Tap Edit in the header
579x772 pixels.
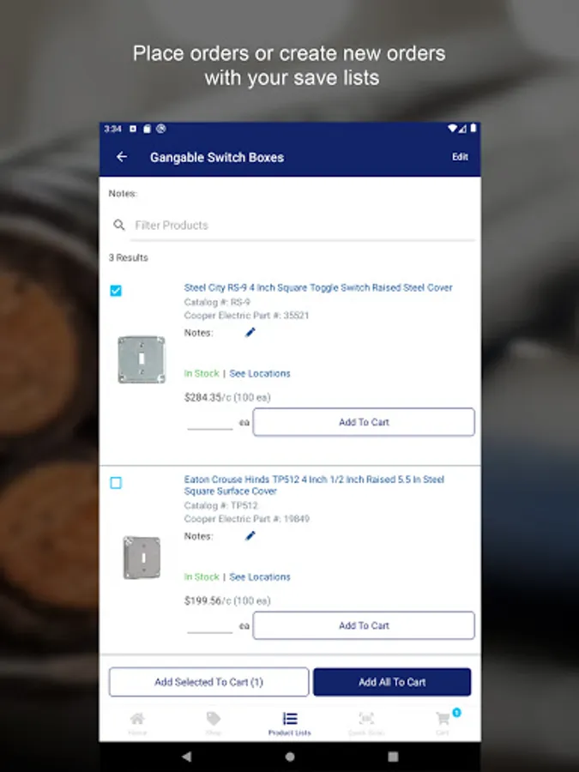pos(460,157)
